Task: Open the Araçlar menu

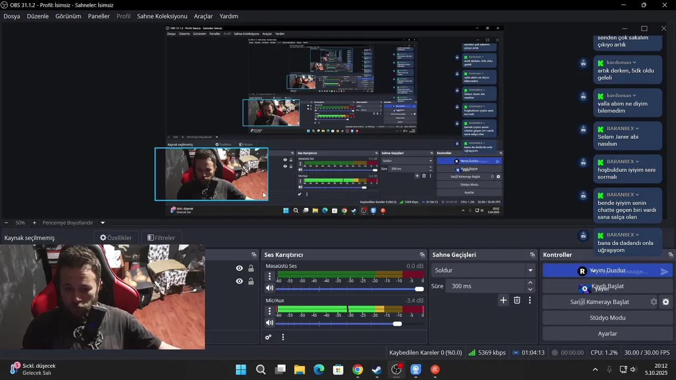Action: pyautogui.click(x=203, y=16)
